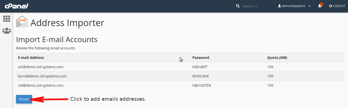Image resolution: width=348 pixels, height=108 pixels.
Task: Click the Quota (MB) column header
Action: pos(277,58)
